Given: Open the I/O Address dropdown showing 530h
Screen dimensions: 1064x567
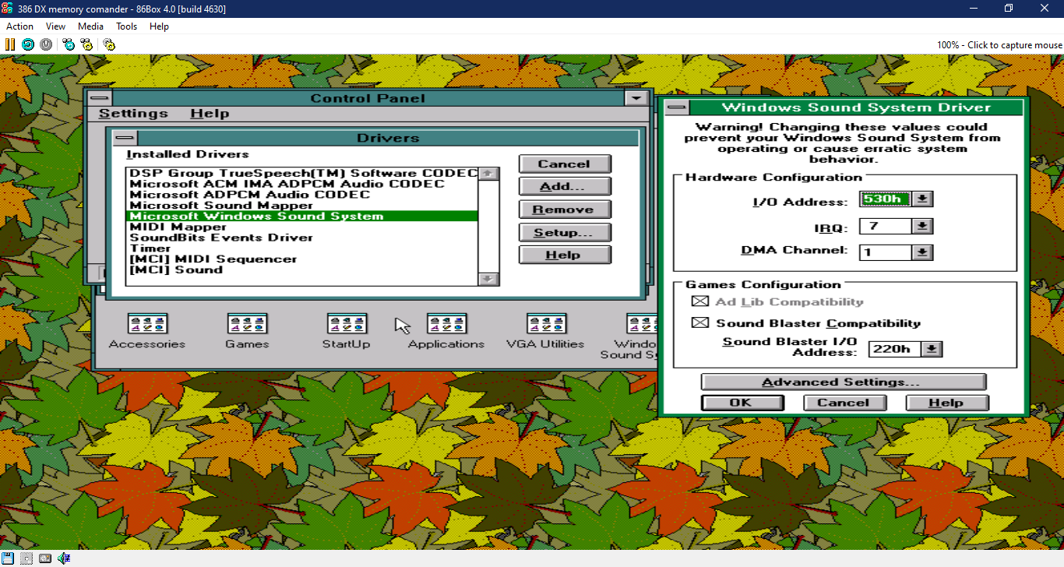Looking at the screenshot, I should 924,199.
